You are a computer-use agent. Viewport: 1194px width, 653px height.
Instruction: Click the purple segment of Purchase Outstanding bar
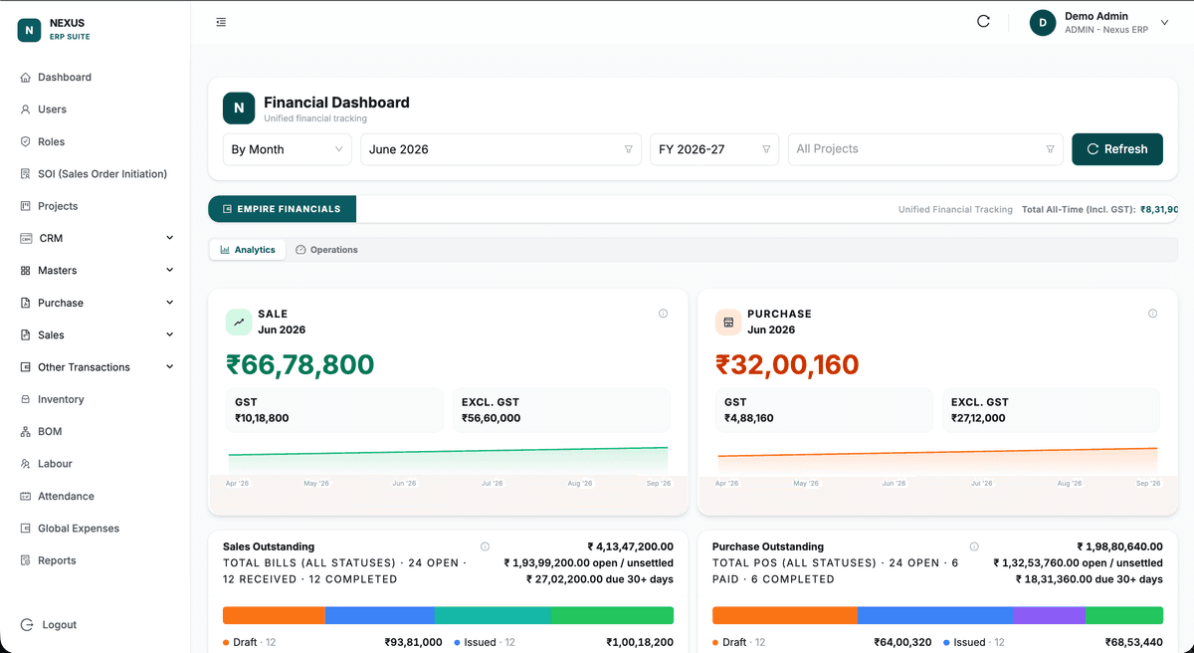(1049, 615)
